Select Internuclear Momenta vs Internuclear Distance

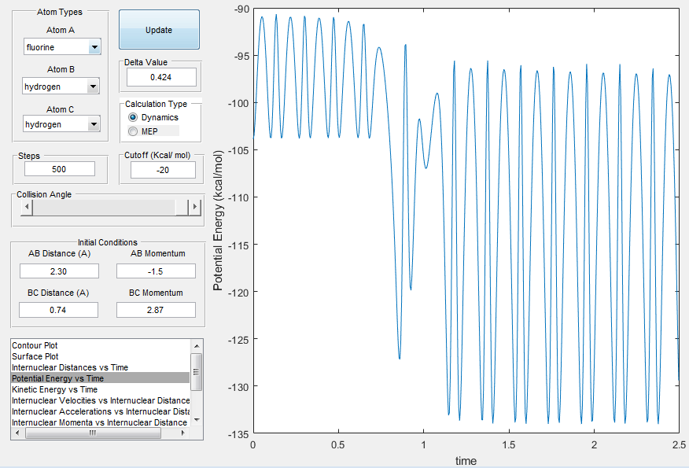(101, 422)
